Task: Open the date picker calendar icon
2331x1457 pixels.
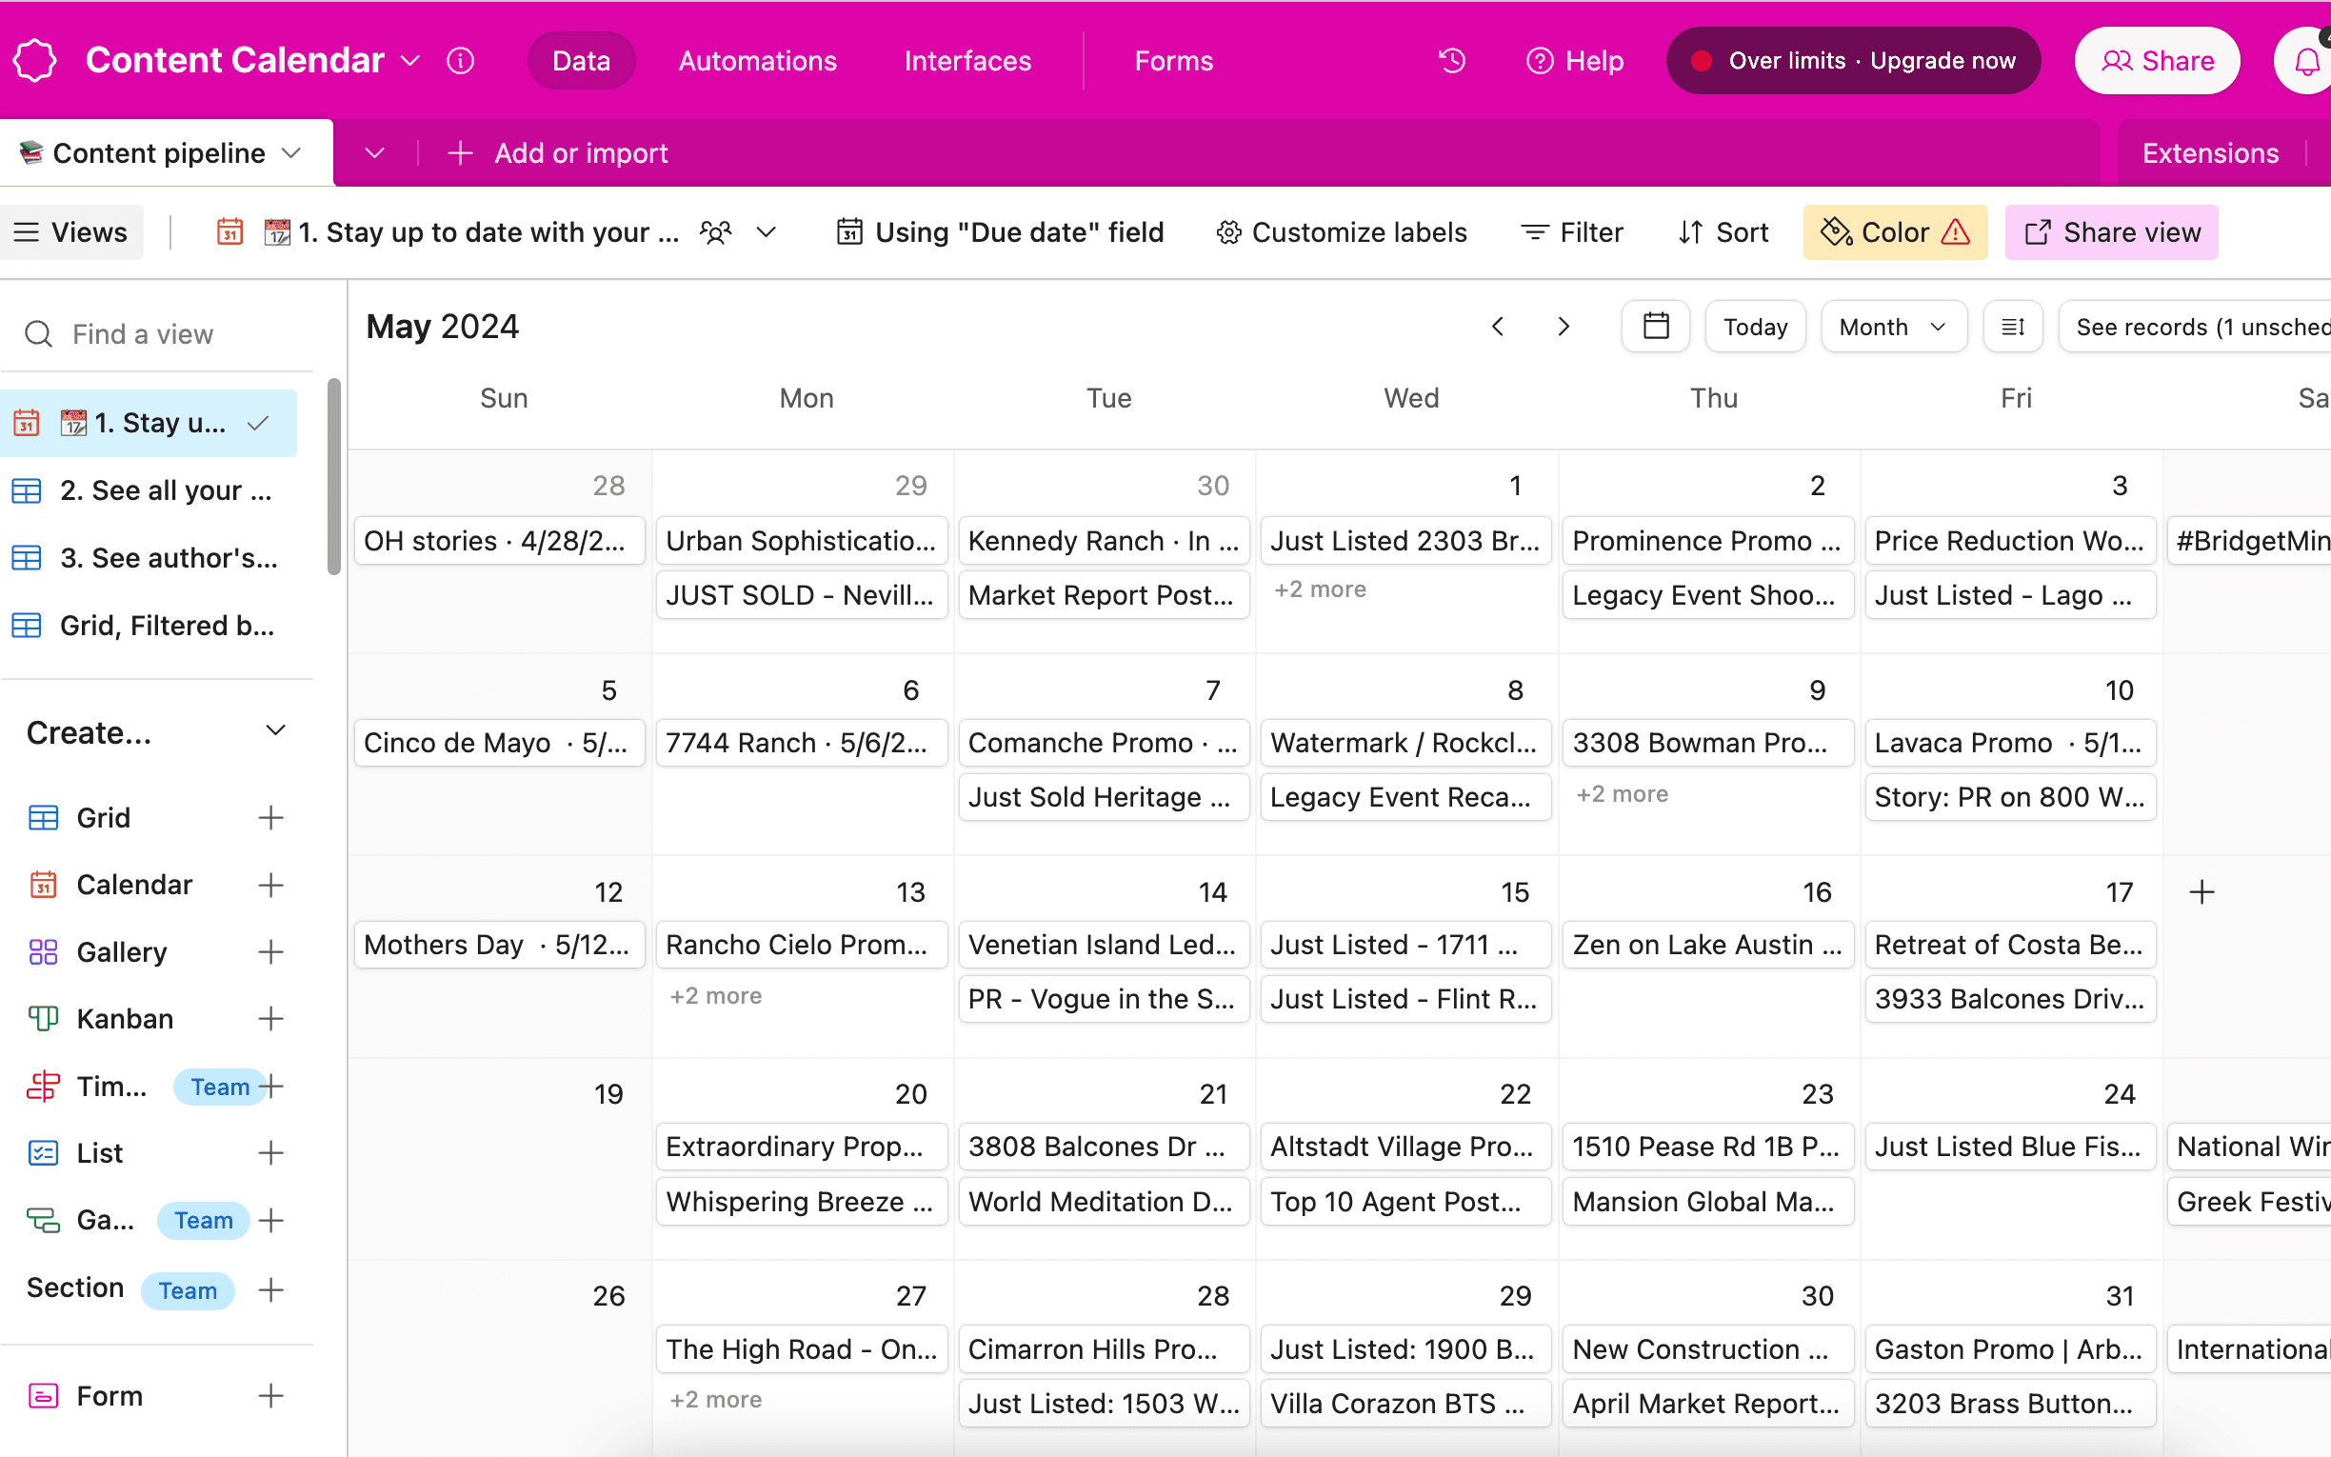Action: point(1655,327)
